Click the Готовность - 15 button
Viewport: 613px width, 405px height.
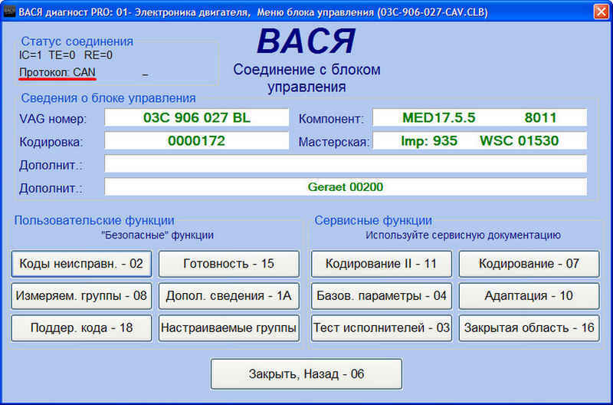[228, 264]
